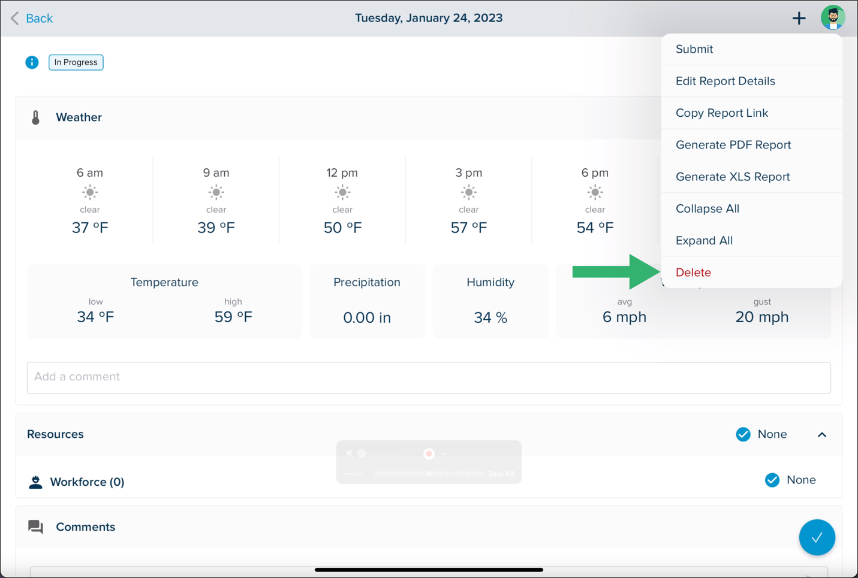Click the 0.00 in precipitation value
This screenshot has height=578, width=858.
click(367, 317)
